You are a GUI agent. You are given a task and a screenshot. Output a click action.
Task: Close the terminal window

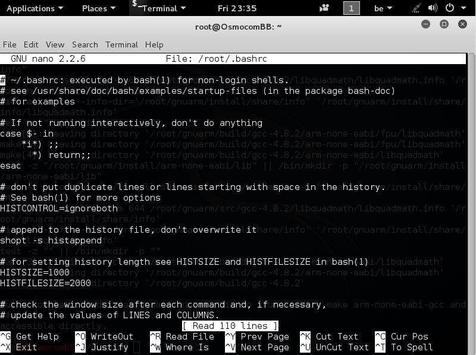[462, 24]
